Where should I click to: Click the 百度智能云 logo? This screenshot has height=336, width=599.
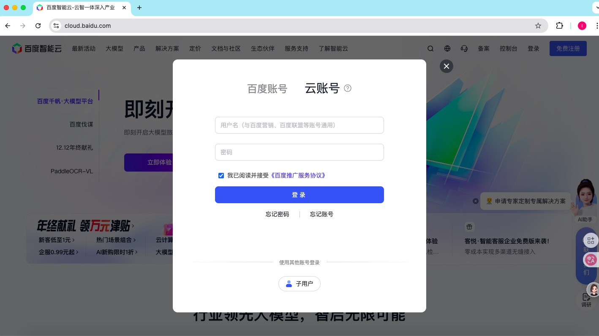pyautogui.click(x=37, y=48)
